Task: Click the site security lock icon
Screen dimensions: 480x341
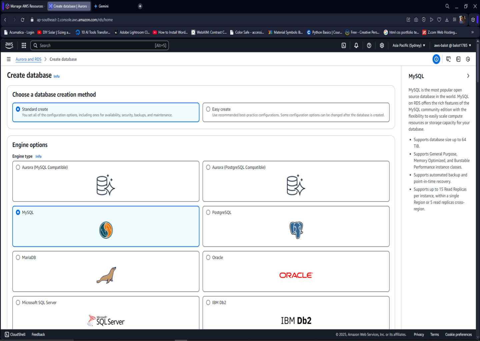Action: [32, 20]
